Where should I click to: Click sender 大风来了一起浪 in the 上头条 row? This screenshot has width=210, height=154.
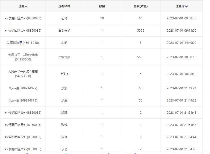(23, 74)
